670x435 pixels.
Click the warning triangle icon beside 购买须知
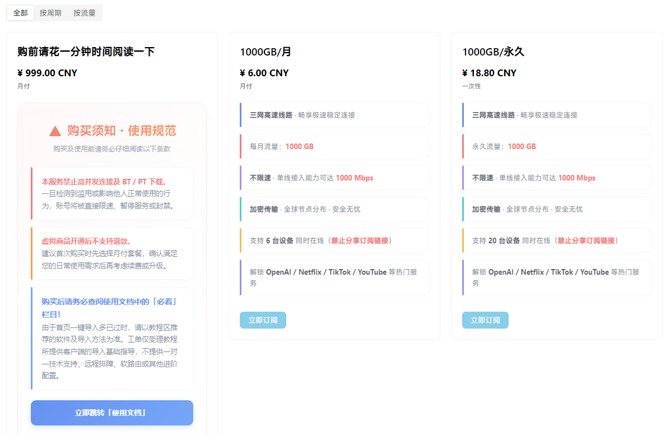click(55, 131)
